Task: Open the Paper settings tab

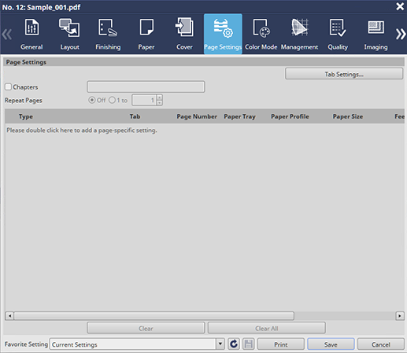Action: click(146, 34)
